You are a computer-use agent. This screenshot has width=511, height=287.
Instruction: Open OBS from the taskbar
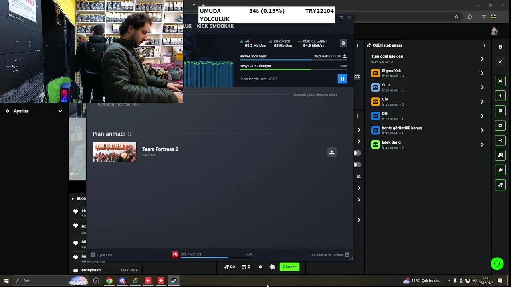pyautogui.click(x=96, y=281)
